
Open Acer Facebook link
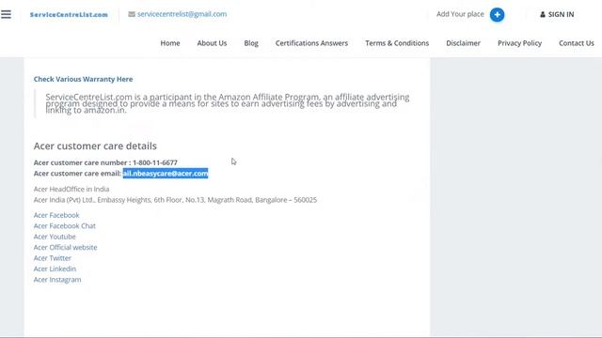point(56,215)
